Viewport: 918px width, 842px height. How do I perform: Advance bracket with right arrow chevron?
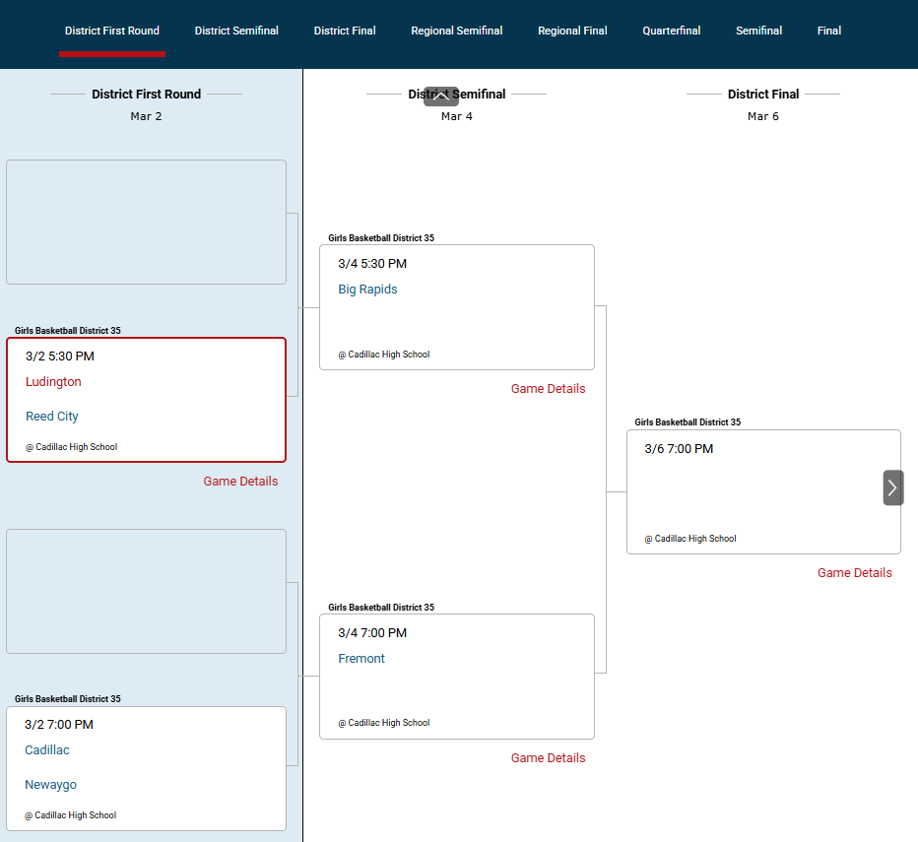click(x=892, y=487)
